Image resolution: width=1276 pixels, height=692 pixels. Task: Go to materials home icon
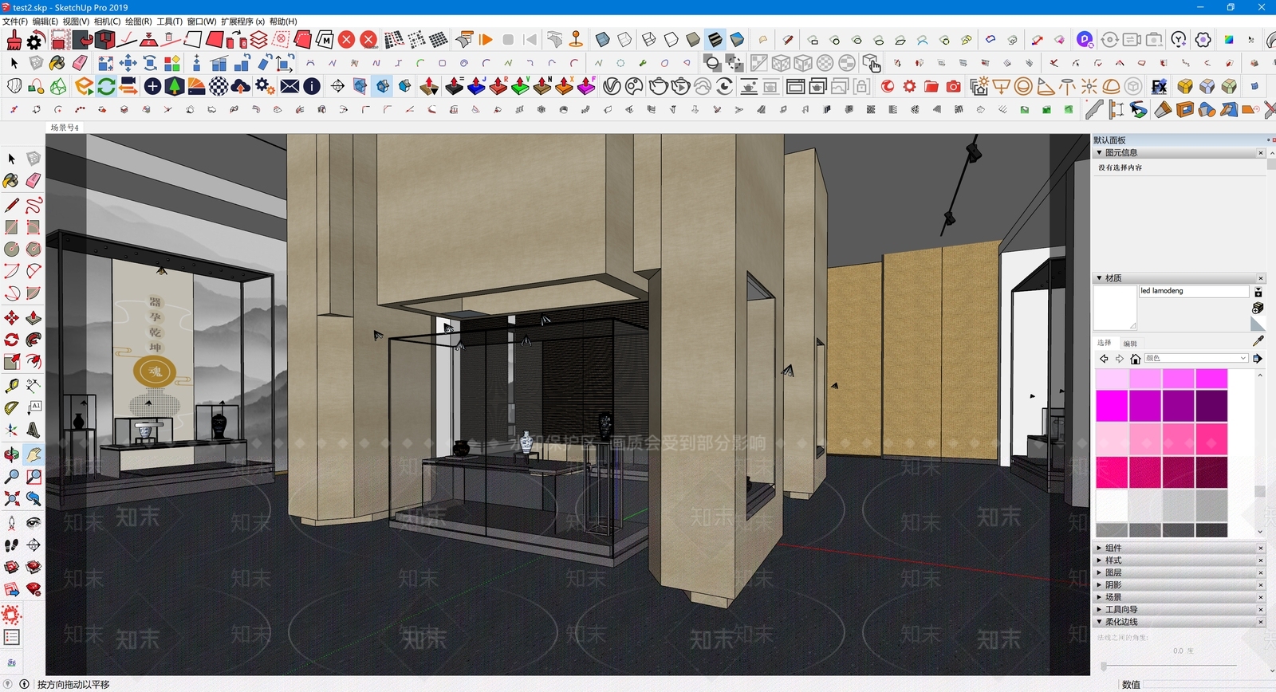coord(1135,359)
